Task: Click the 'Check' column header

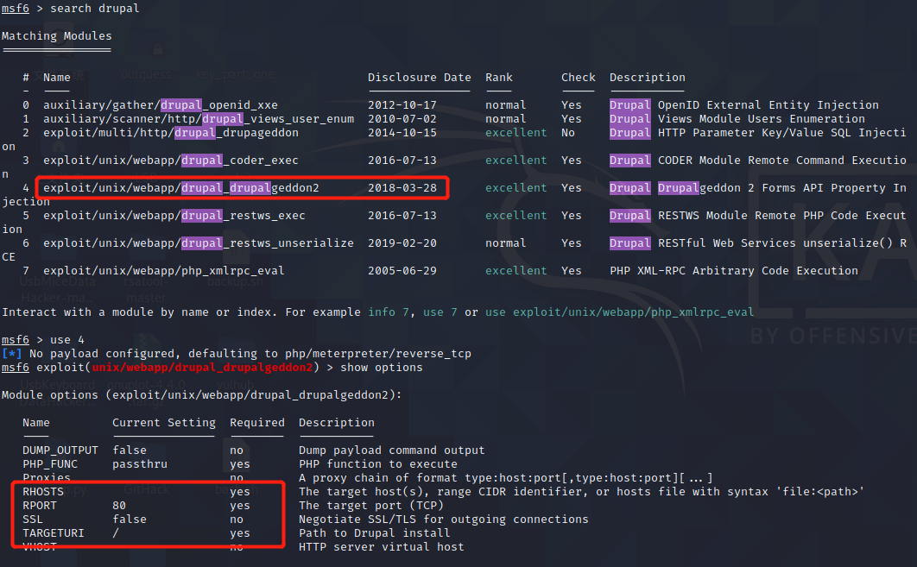Action: (x=579, y=77)
